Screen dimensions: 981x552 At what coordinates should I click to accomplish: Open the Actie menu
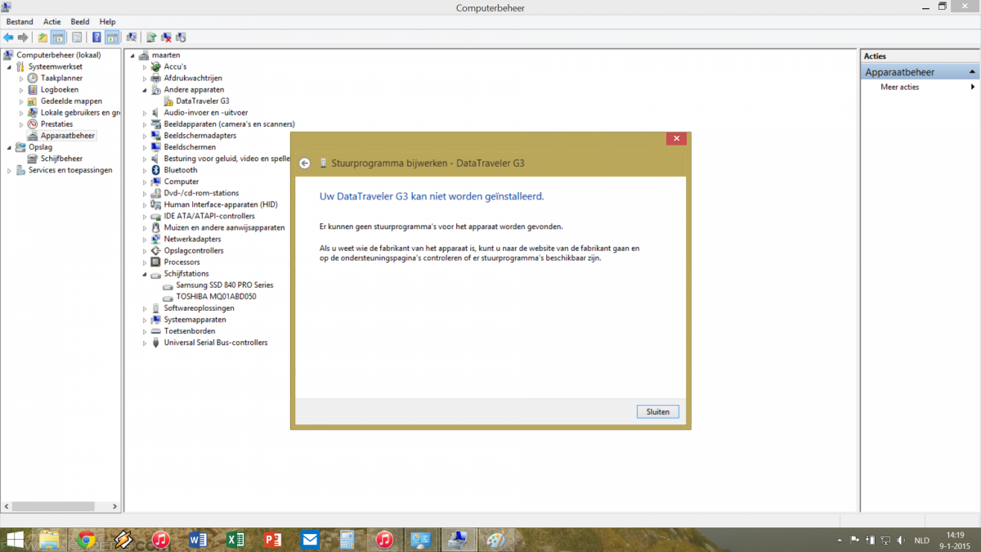52,21
